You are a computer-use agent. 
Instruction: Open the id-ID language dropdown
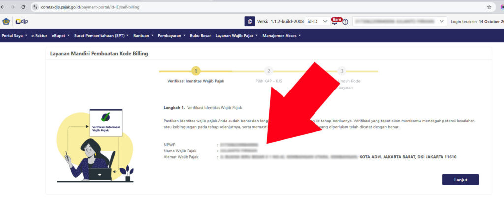point(317,21)
